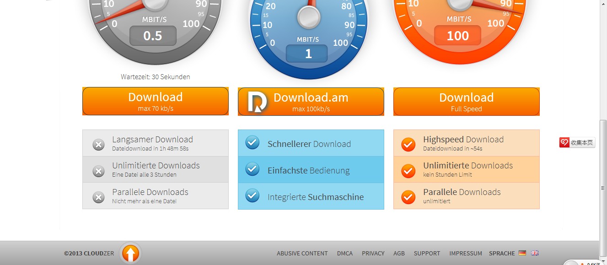Click the orange up-arrow back-to-top icon
This screenshot has width=607, height=265.
[130, 253]
